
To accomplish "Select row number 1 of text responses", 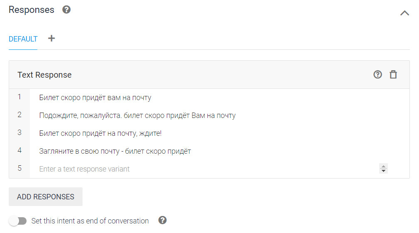I will pyautogui.click(x=19, y=97).
